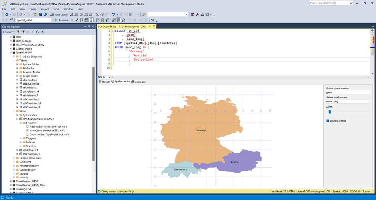Expand the dbo.Address table node
Image resolution: width=376 pixels, height=200 pixels.
[x=17, y=80]
